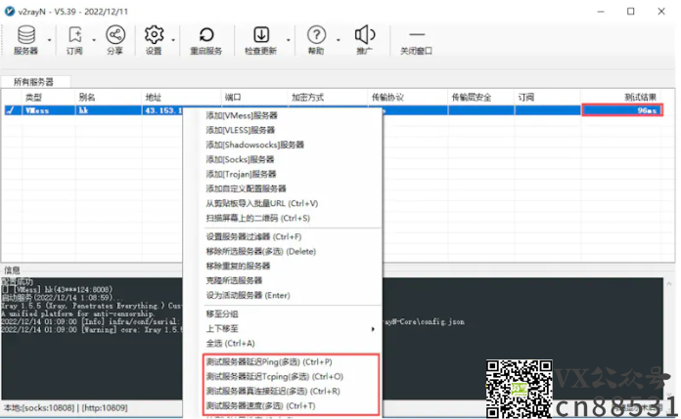Click the 96ms test result cell
Image resolution: width=681 pixels, height=419 pixels.
(x=626, y=111)
